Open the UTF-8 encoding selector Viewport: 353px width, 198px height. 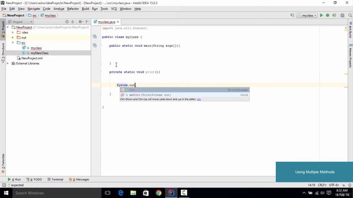pyautogui.click(x=334, y=185)
